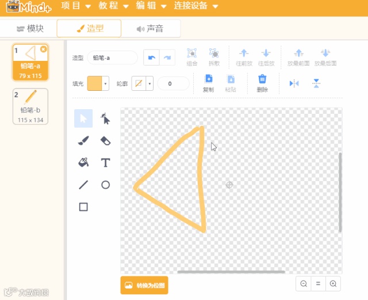Send to back with 放最后面

[x=325, y=57]
